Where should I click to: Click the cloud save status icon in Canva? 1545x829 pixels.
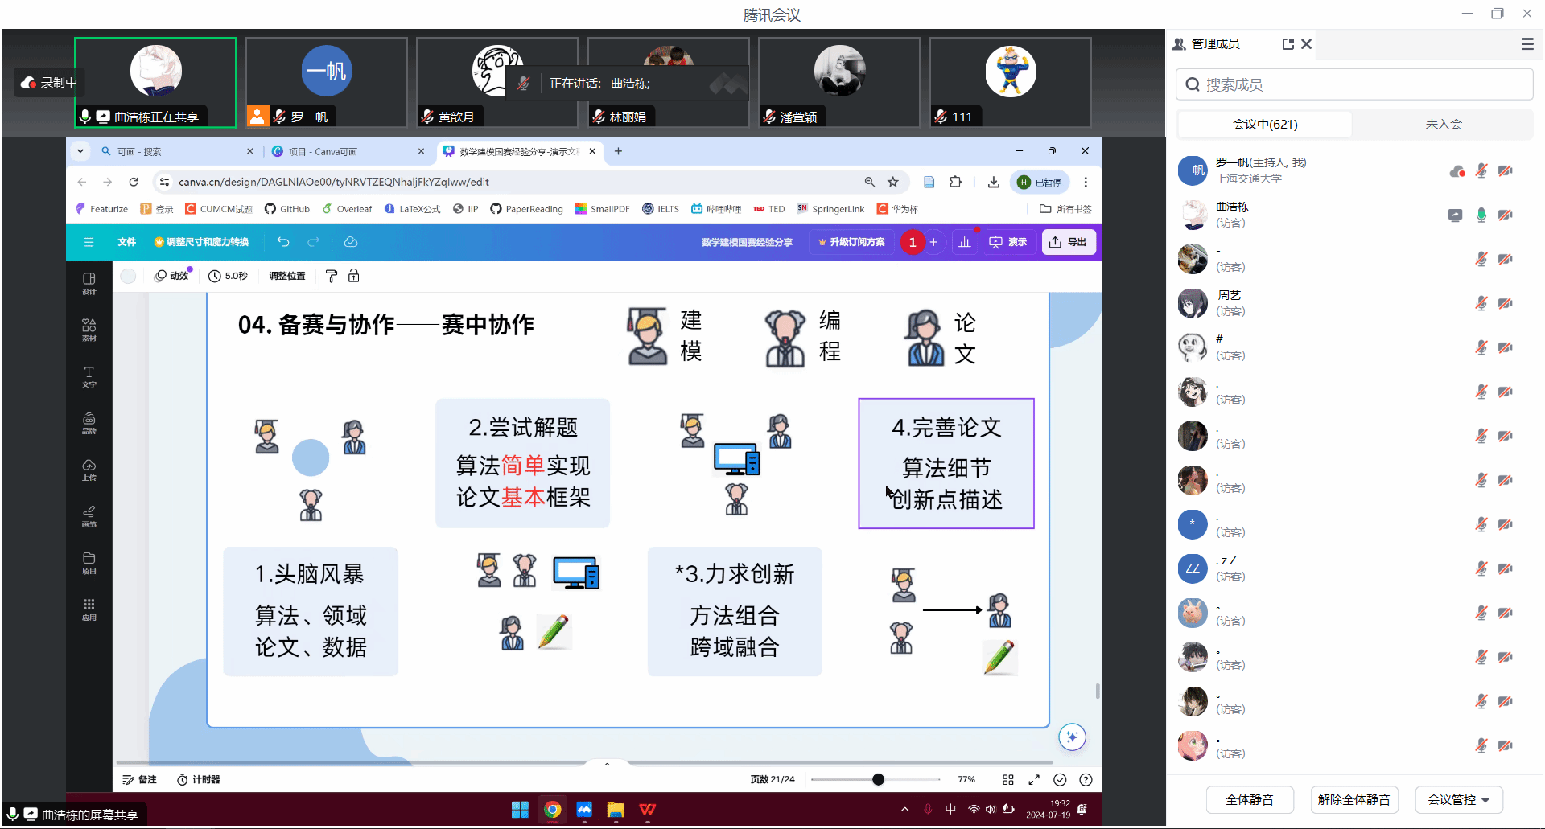(351, 242)
